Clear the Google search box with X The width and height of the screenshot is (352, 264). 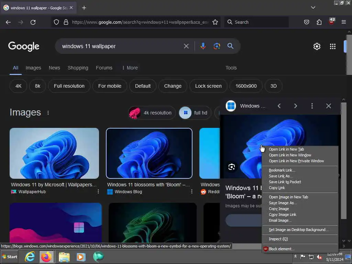[186, 46]
